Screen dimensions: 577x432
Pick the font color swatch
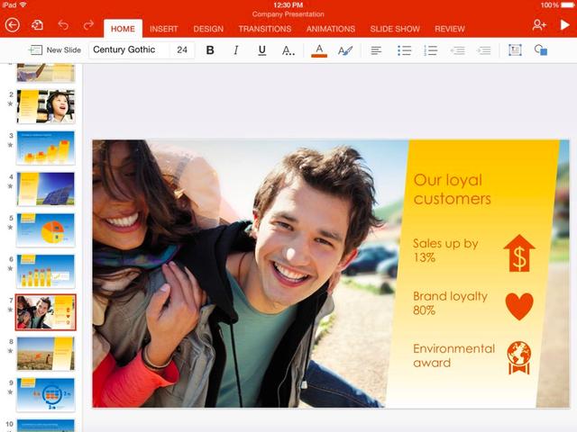click(318, 50)
